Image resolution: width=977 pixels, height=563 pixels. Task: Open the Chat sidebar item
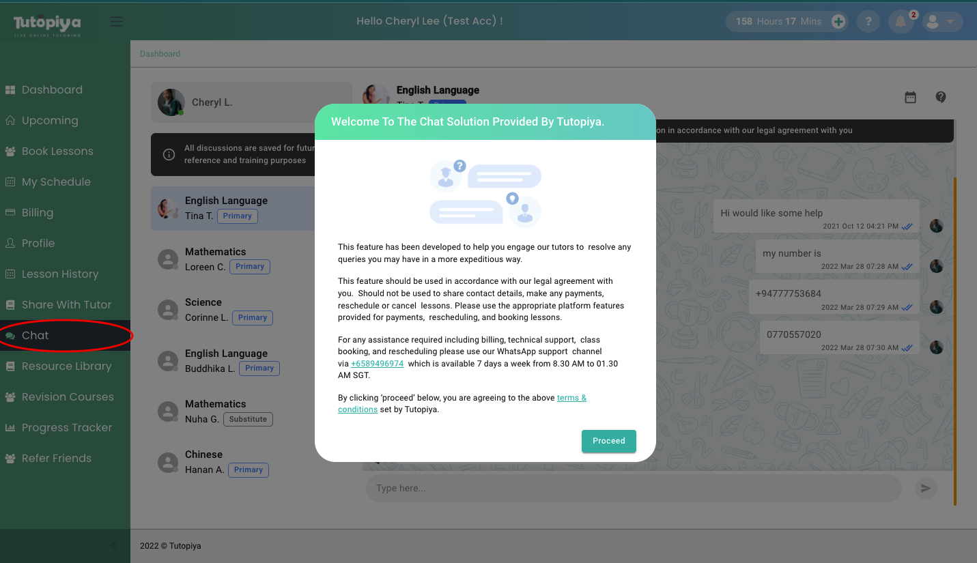click(36, 336)
